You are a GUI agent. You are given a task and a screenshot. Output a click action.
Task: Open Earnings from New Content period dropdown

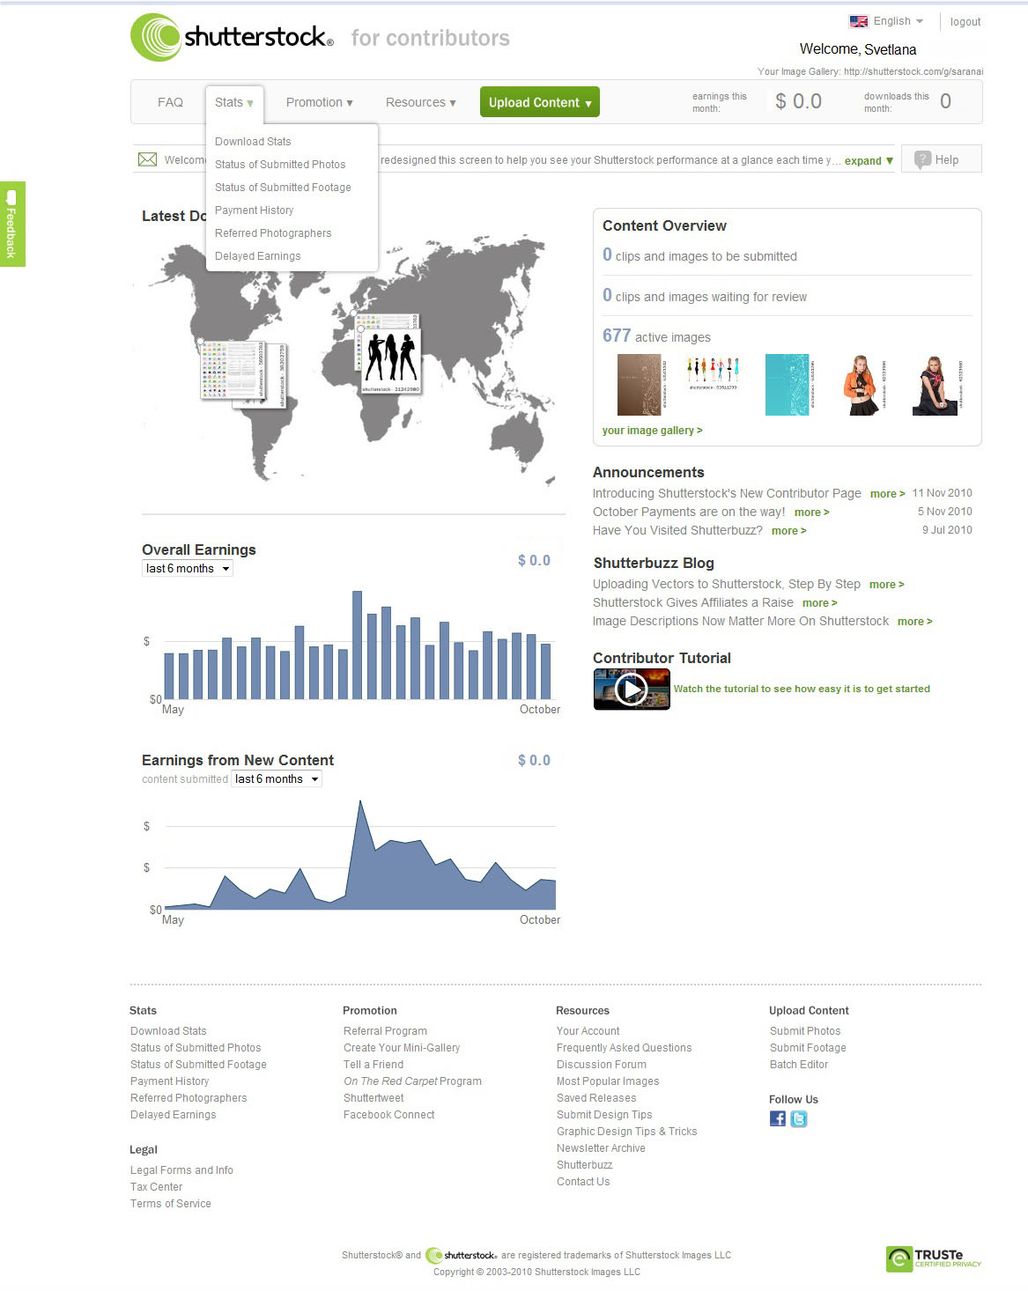(277, 779)
